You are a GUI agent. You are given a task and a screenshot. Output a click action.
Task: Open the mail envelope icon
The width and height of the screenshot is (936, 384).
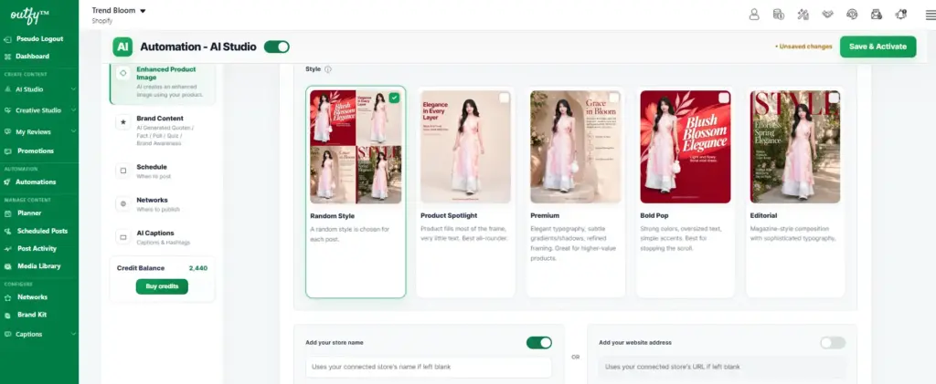[x=877, y=15]
